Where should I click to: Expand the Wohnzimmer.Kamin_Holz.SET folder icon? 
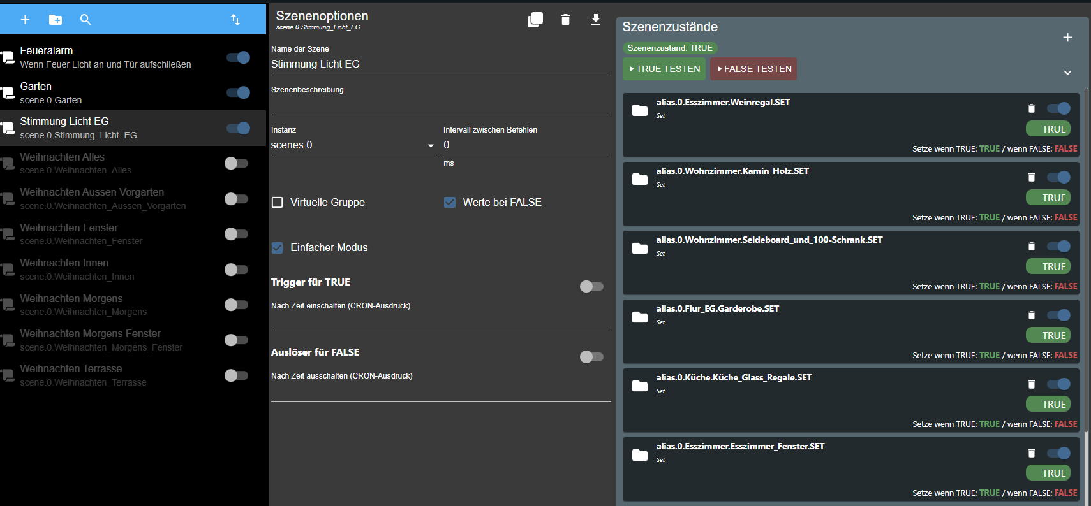click(640, 179)
